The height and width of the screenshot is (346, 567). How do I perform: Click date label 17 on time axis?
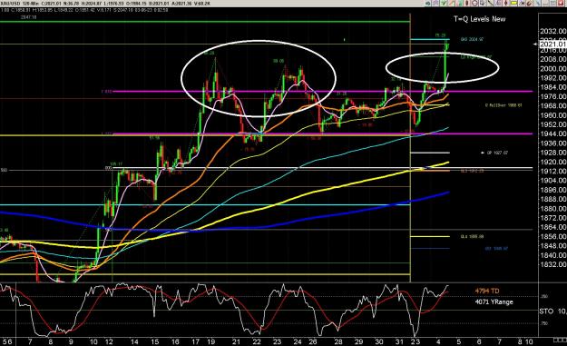tap(196, 341)
